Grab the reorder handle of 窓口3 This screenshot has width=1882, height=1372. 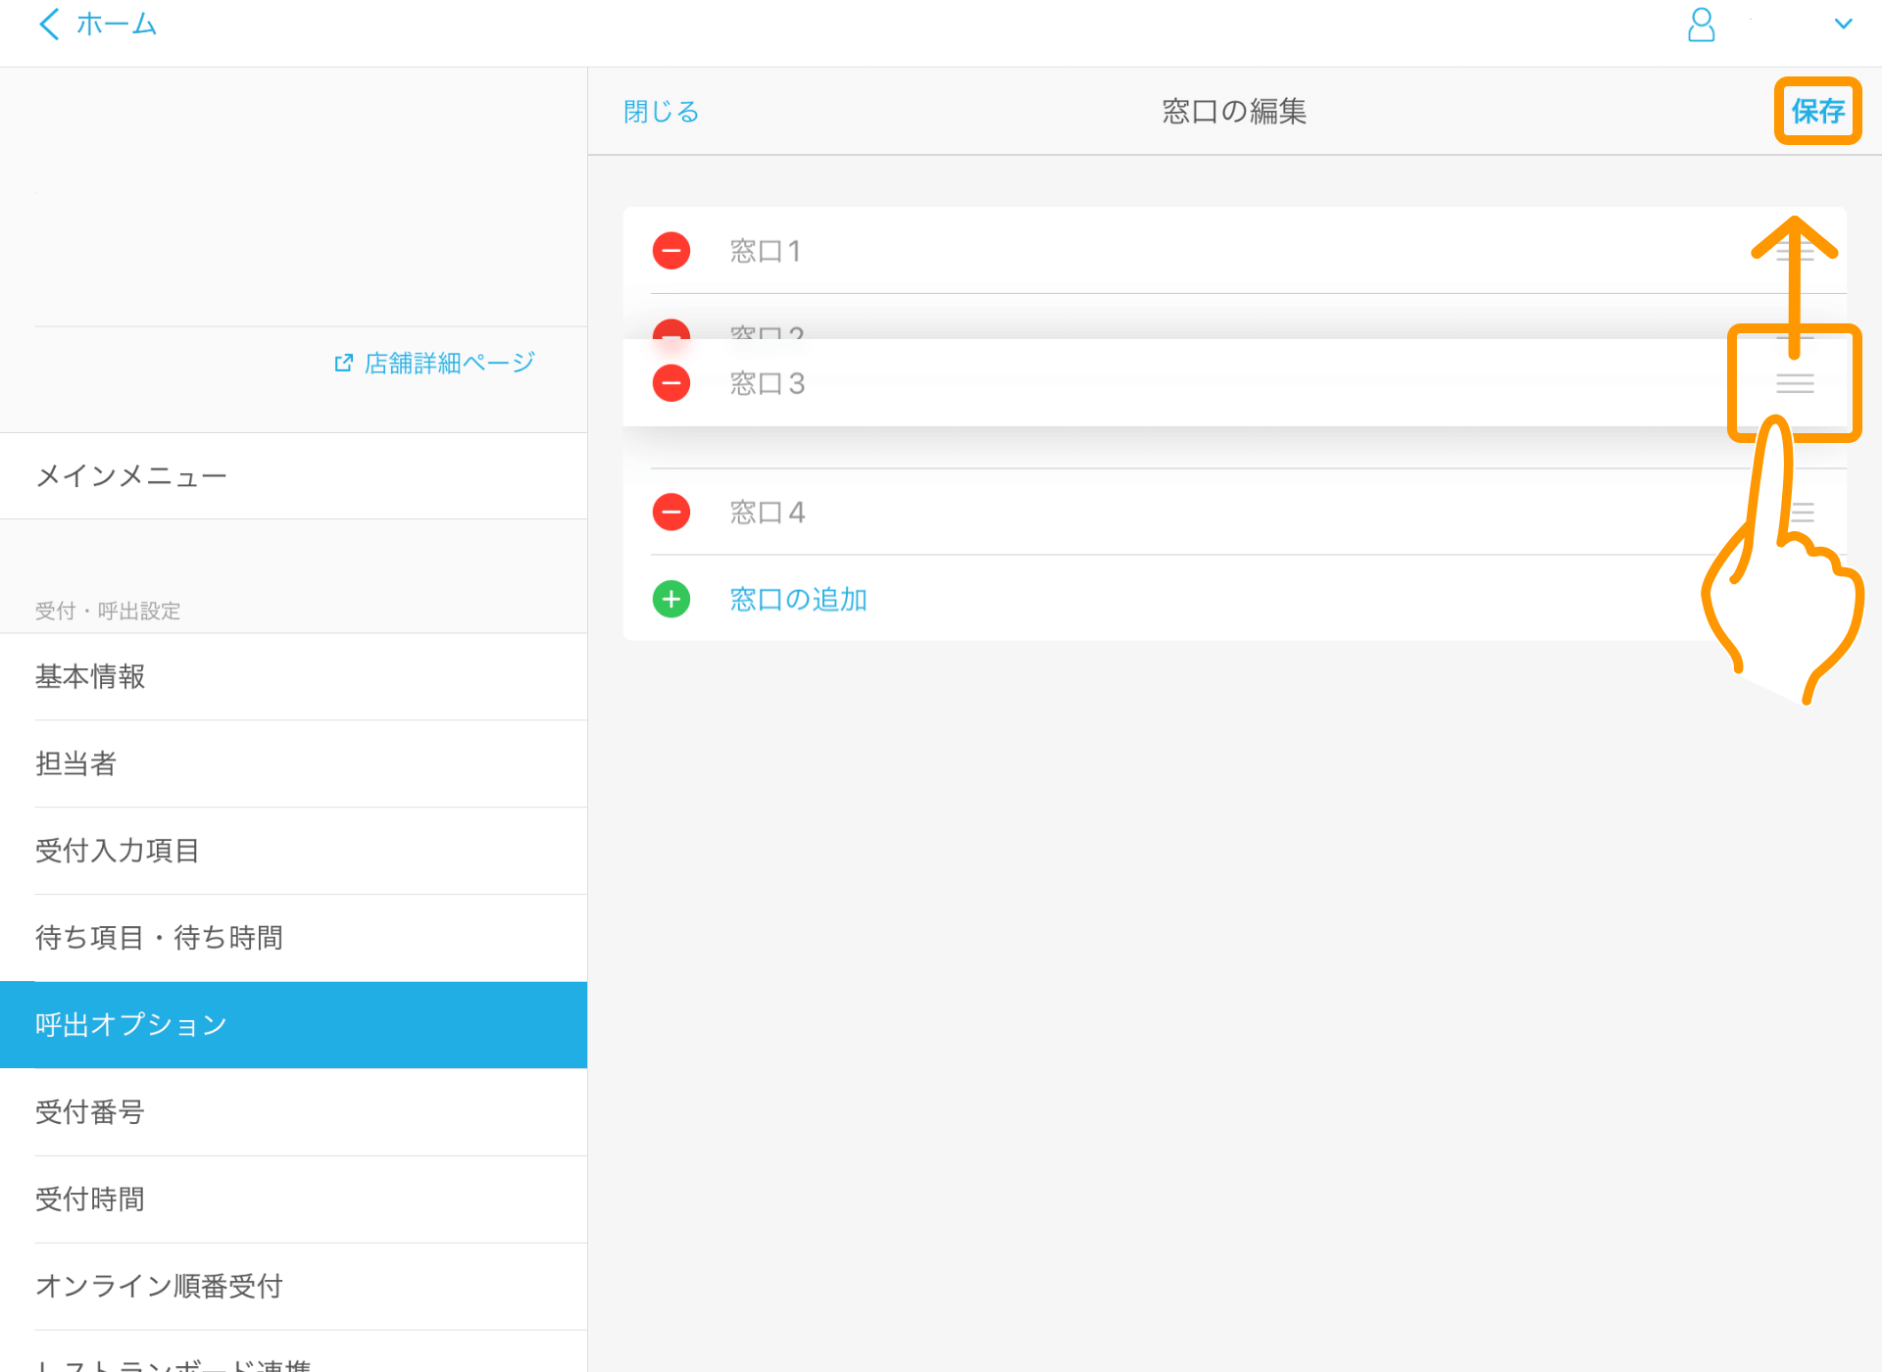[x=1795, y=383]
